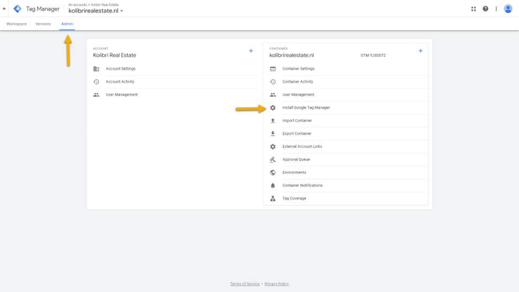Click the All accounts breadcrumb

78,4
